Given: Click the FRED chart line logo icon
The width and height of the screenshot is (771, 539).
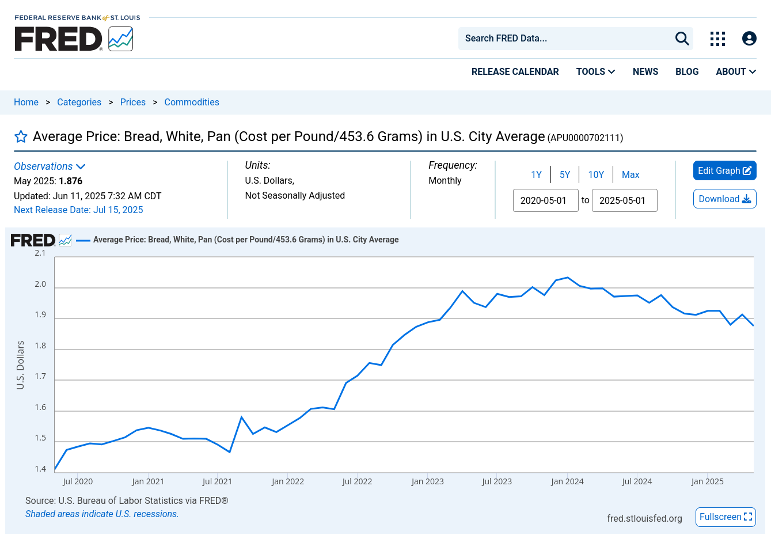Looking at the screenshot, I should pyautogui.click(x=121, y=39).
